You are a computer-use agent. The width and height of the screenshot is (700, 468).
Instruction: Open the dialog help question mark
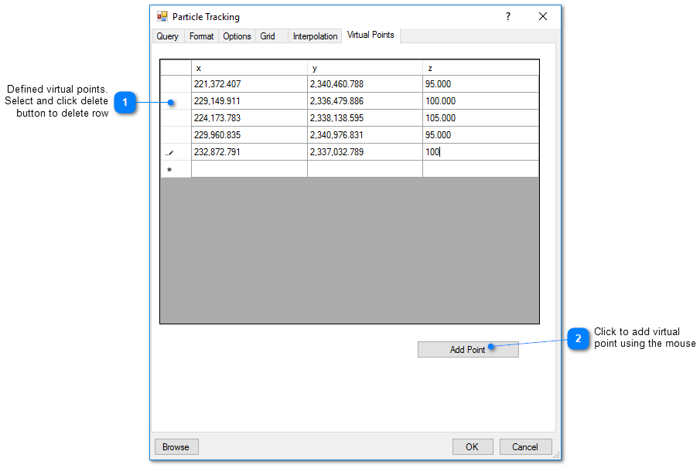[507, 15]
